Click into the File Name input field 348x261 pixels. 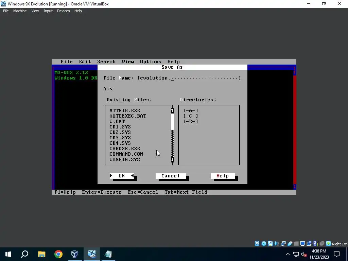189,78
